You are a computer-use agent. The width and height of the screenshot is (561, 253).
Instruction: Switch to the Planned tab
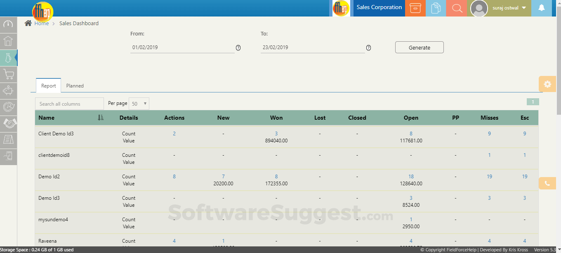coord(75,85)
